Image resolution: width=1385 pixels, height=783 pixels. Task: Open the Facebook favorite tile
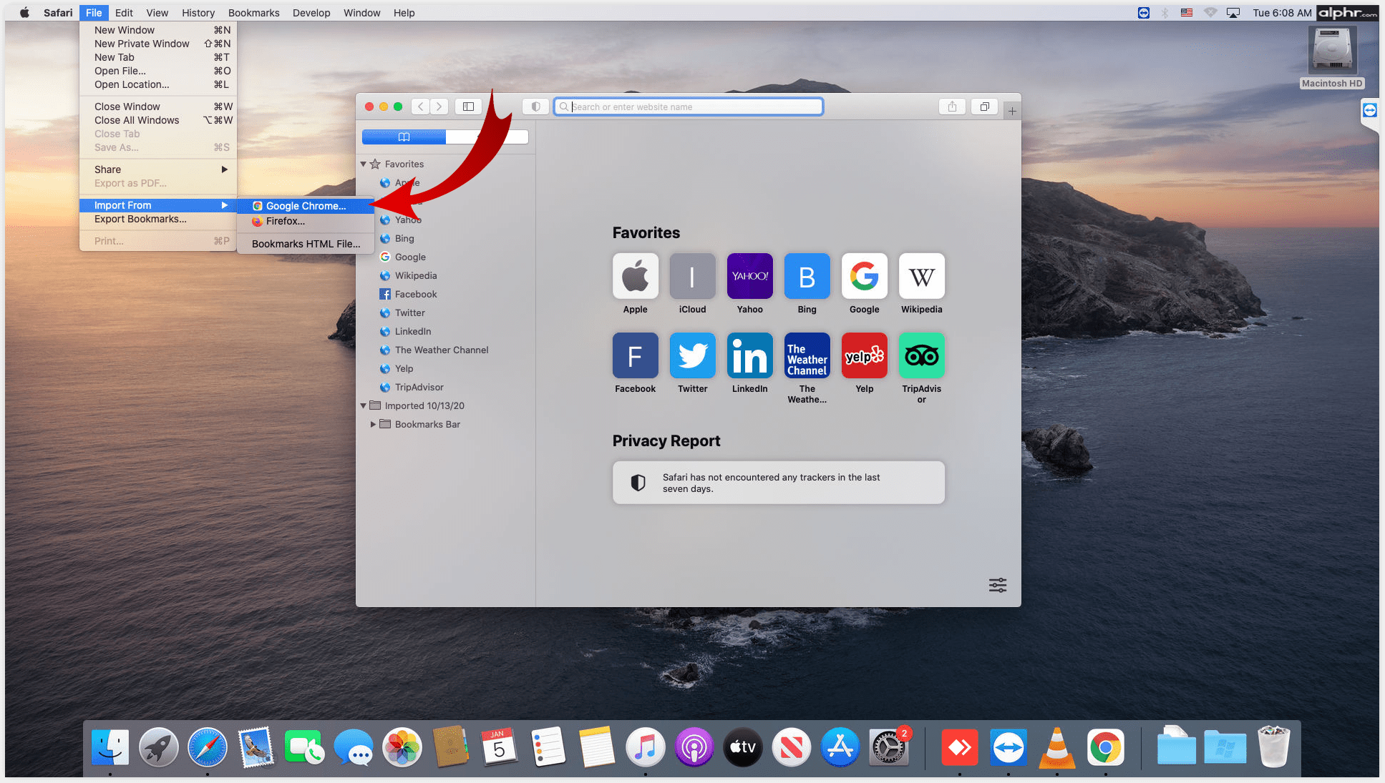coord(635,355)
